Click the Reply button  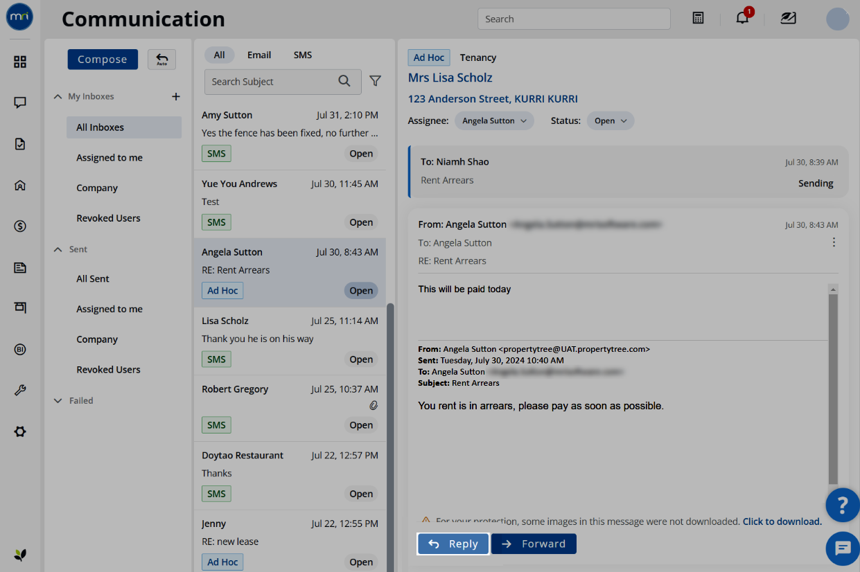click(453, 544)
